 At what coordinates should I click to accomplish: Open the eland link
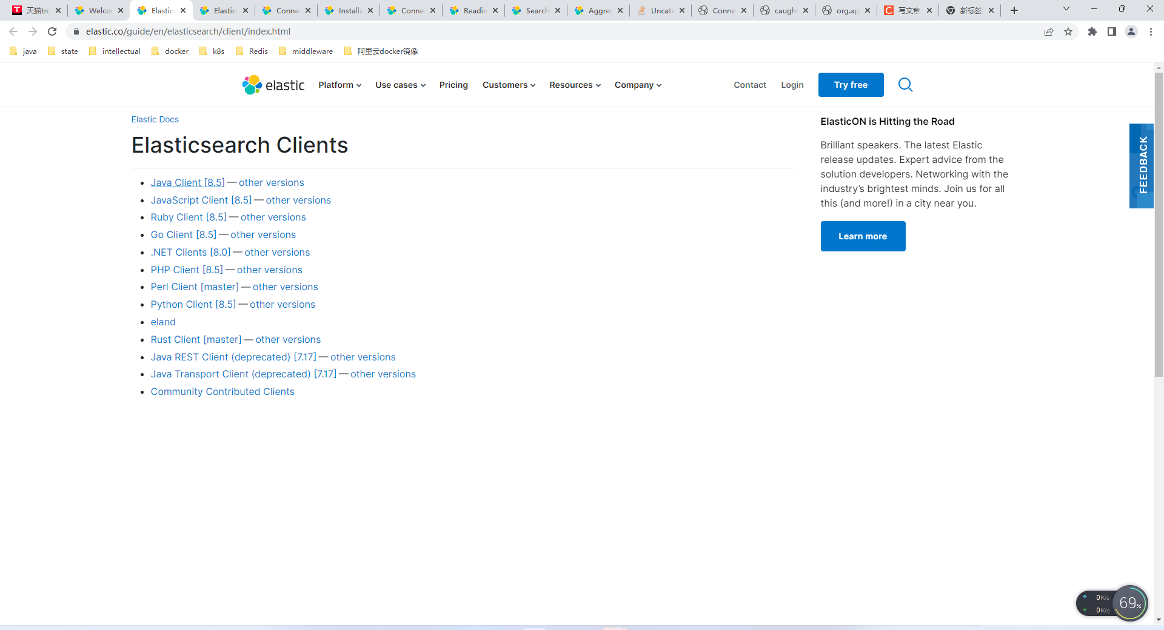(163, 322)
